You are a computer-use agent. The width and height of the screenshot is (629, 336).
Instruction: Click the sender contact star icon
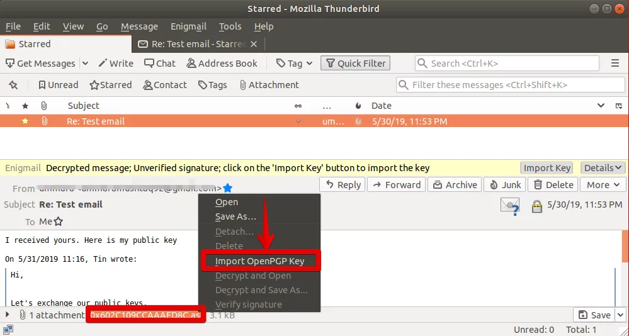point(228,188)
